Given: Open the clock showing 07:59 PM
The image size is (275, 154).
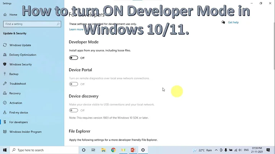Looking at the screenshot, I should tap(257, 150).
